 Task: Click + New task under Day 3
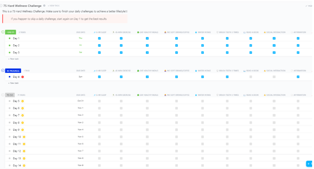point(14,59)
